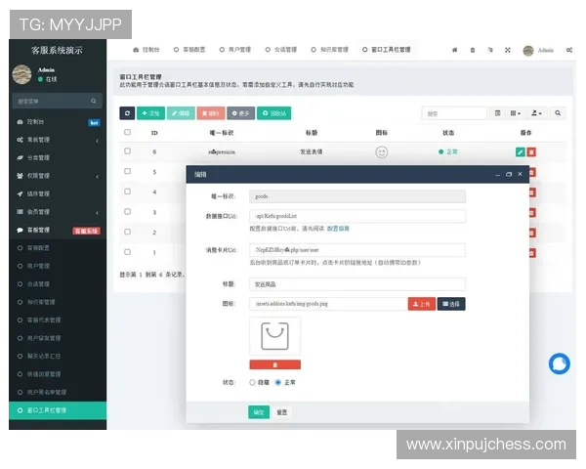Screen dimensions: 586x469
Task: Open 快捷回复管理 in sidebar submenu
Action: [56, 374]
